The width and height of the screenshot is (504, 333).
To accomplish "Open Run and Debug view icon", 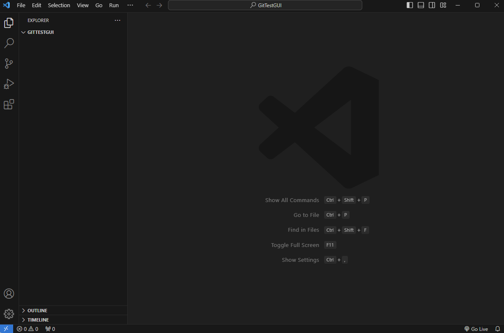I will [x=9, y=84].
